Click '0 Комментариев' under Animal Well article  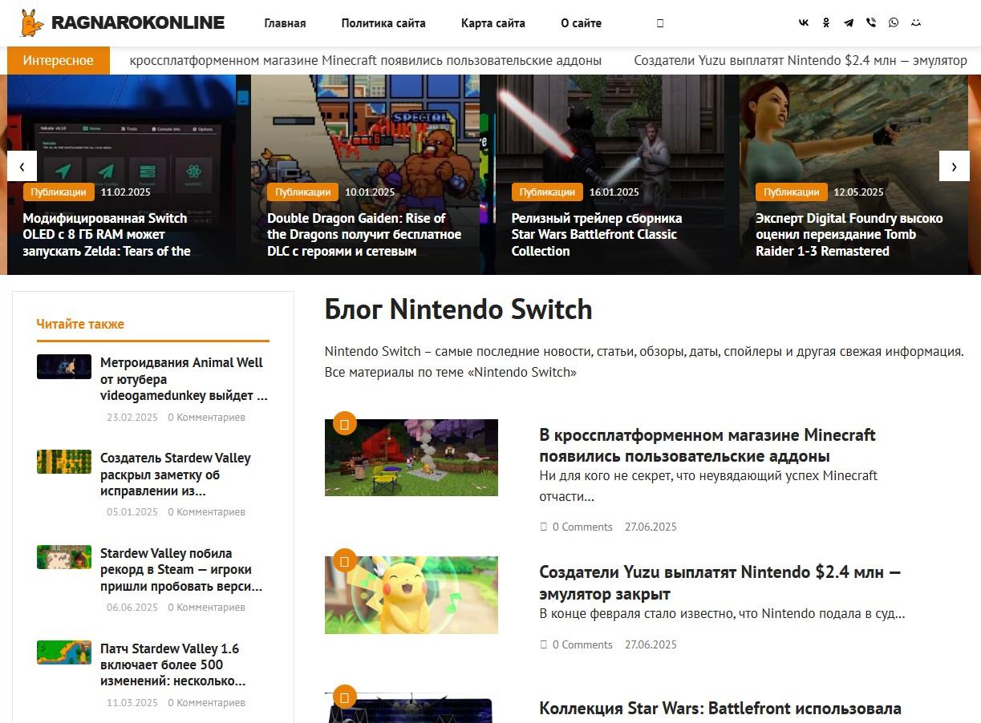(206, 417)
